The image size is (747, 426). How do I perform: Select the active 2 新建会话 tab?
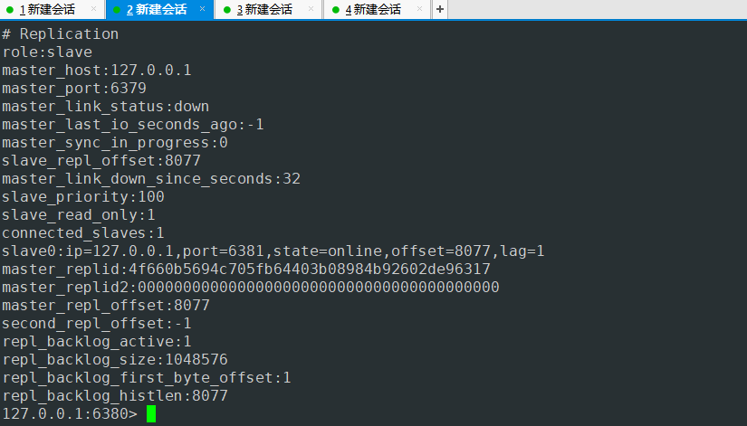pyautogui.click(x=156, y=10)
